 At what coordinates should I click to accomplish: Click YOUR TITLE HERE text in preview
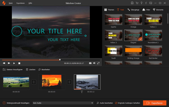click(x=55, y=31)
